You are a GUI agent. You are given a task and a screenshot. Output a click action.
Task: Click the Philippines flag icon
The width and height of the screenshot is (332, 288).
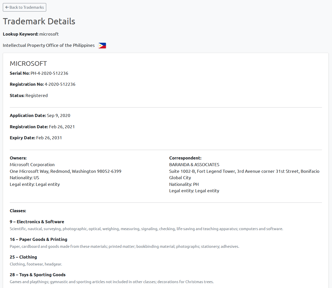(102, 46)
